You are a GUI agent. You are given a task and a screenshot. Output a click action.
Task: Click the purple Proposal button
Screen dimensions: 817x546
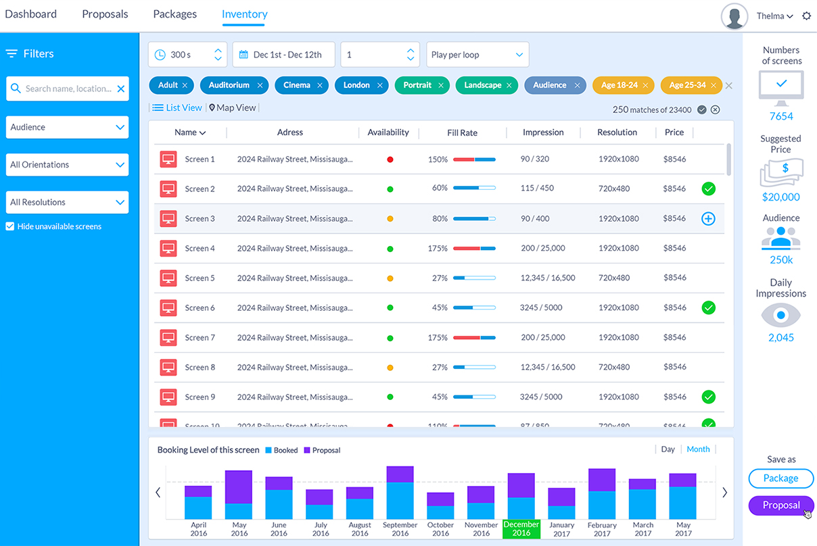tap(781, 505)
